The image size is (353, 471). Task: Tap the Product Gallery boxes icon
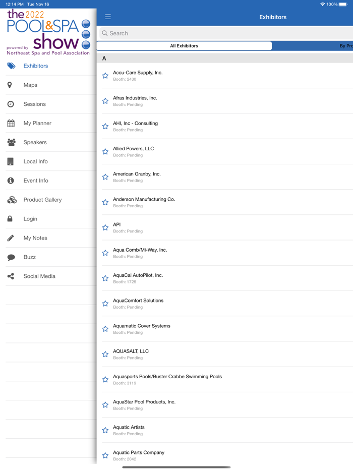coord(12,200)
